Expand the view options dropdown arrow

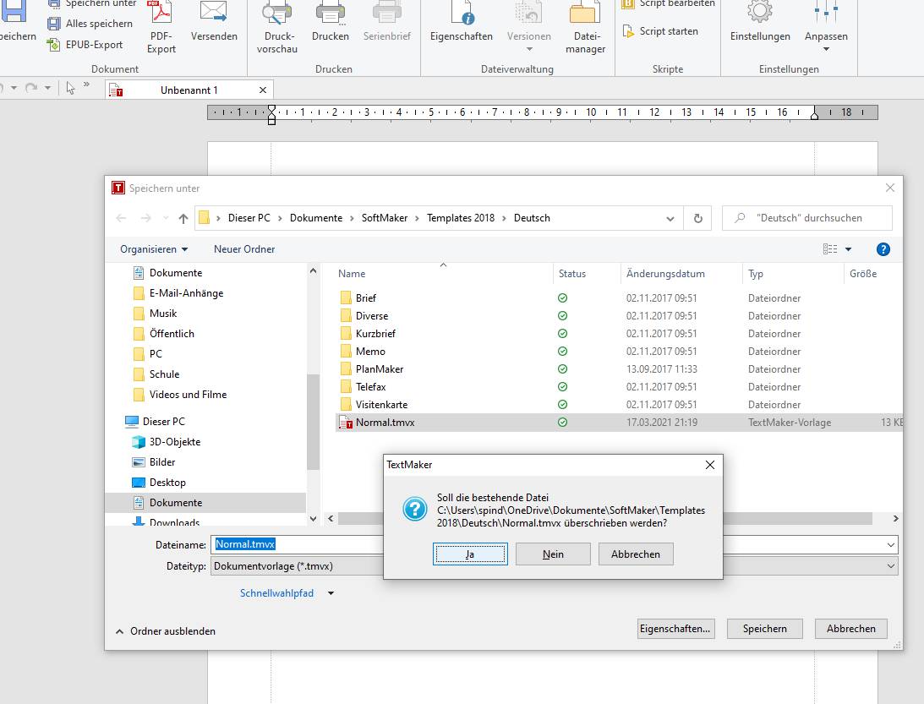pyautogui.click(x=849, y=249)
